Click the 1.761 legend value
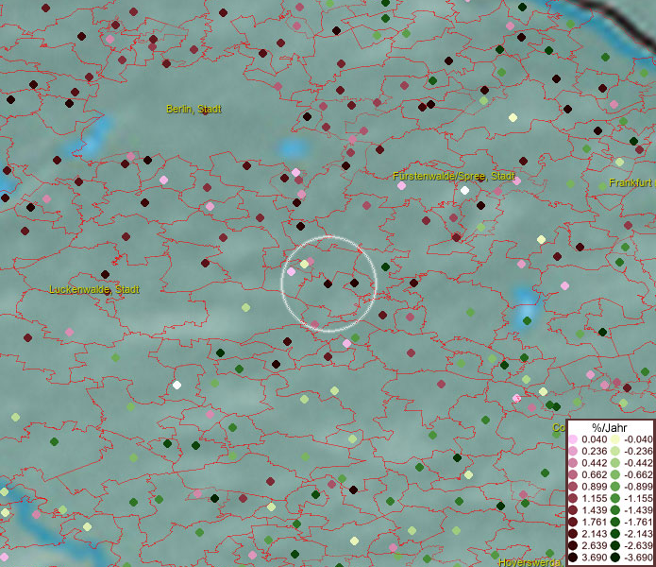 click(594, 523)
